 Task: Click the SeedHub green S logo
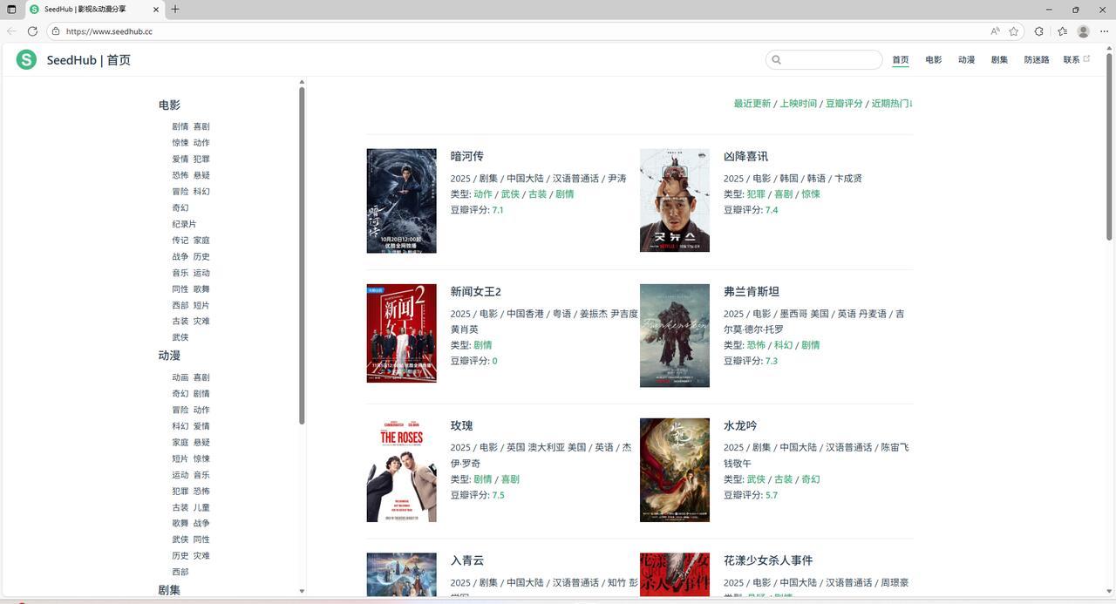(26, 59)
